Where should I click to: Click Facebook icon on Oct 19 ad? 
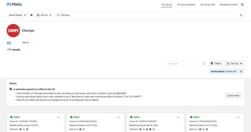pos(80,129)
